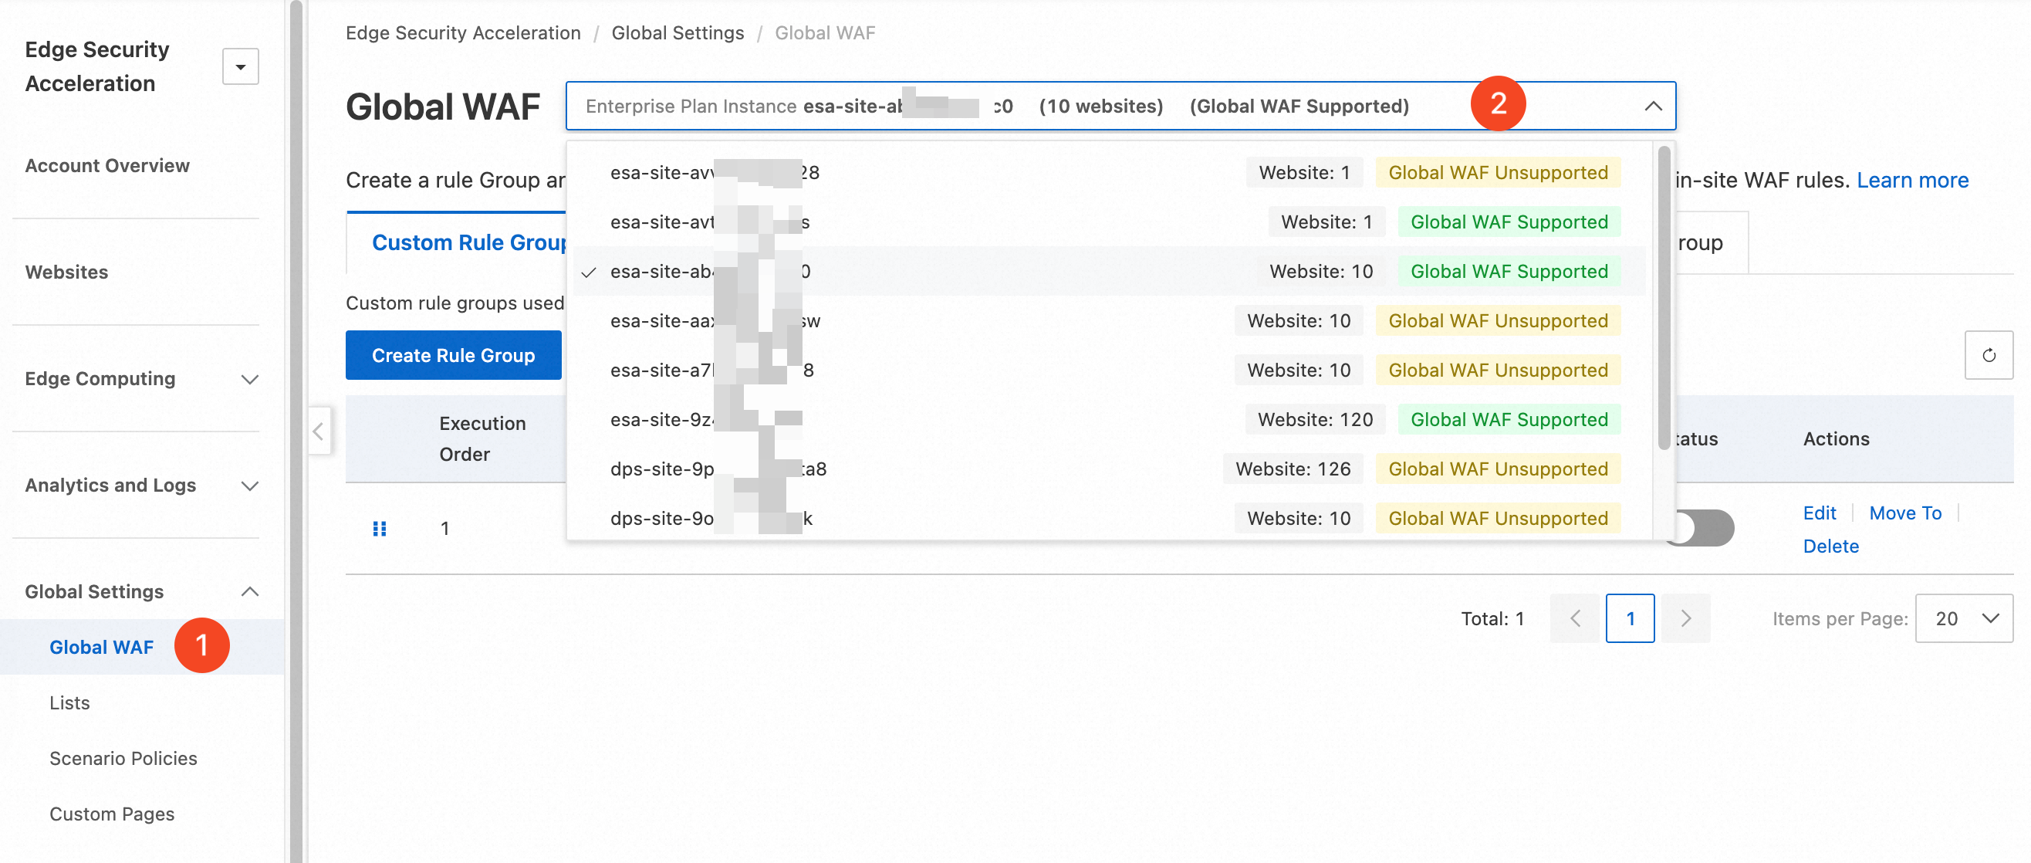
Task: Open the Items per Page dropdown
Action: 1964,618
